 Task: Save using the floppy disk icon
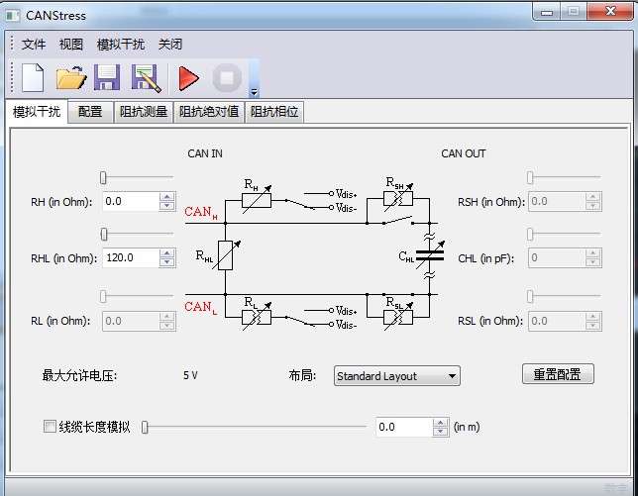(x=107, y=77)
